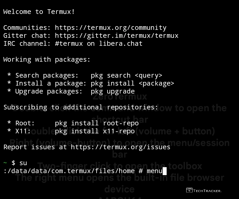Viewport: 239px width, 199px height.
Task: Click the "pkg install x11-repo" command
Action: click(x=95, y=131)
